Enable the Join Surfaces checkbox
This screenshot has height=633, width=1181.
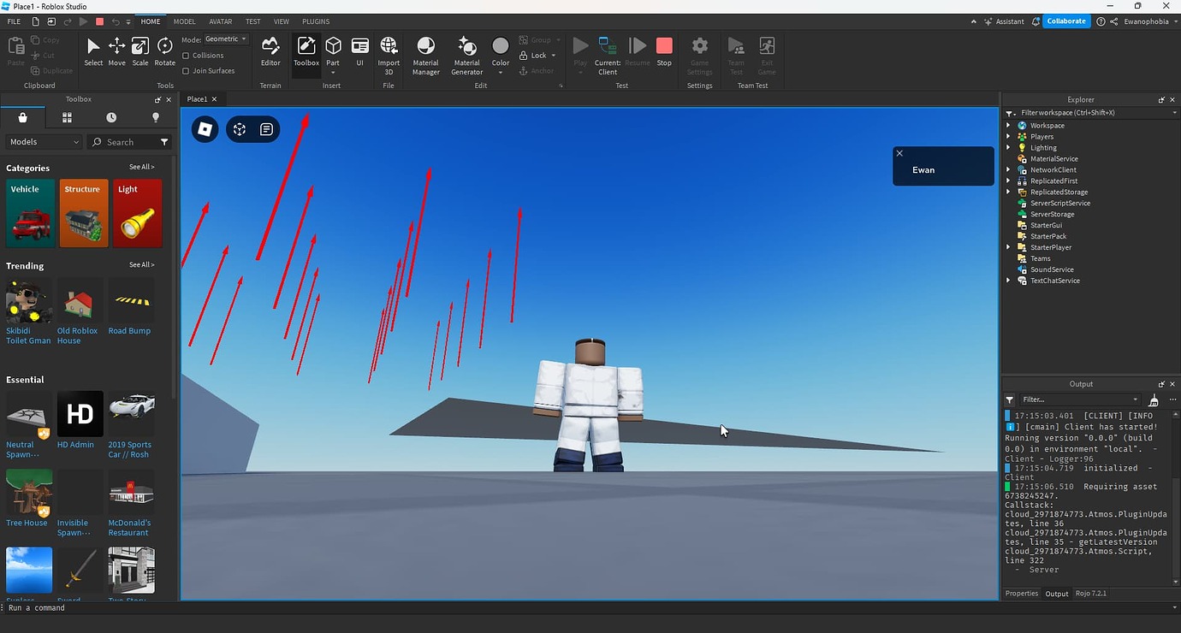[187, 71]
